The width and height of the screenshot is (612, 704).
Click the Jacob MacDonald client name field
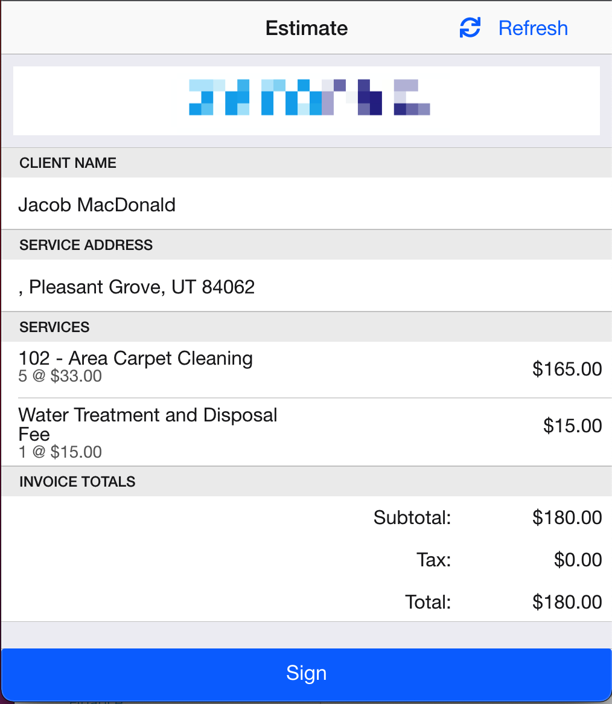click(x=307, y=205)
